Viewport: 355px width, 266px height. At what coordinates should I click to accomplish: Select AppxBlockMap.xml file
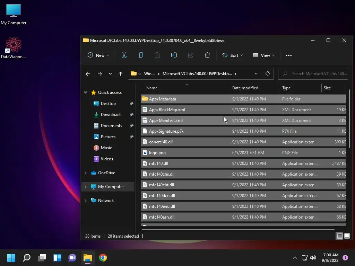(x=244, y=110)
